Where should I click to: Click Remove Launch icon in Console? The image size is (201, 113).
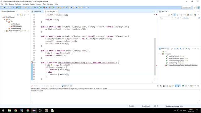click(160, 86)
